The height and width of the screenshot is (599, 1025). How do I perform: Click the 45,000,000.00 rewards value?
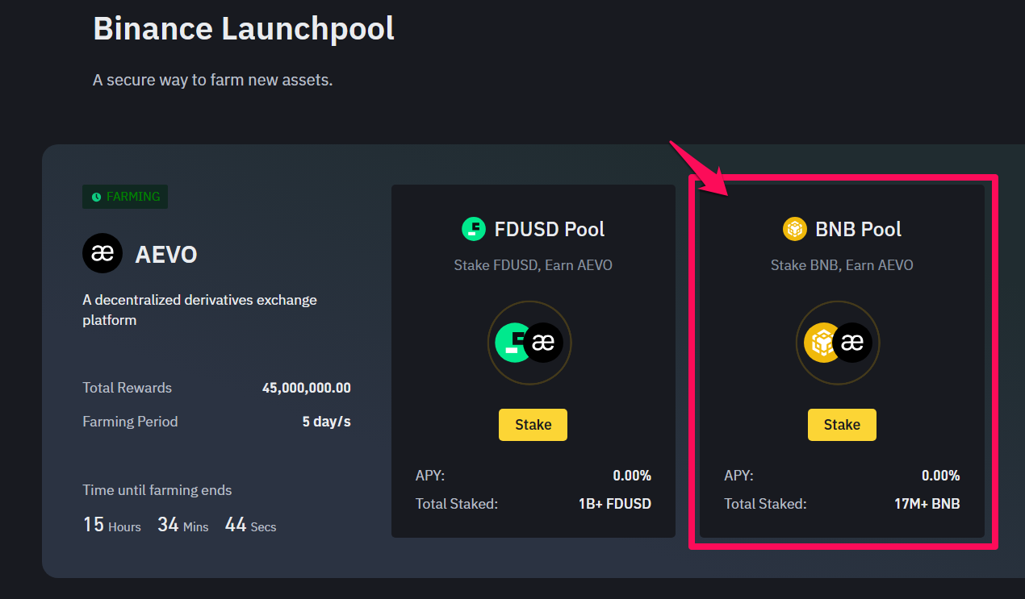[307, 388]
